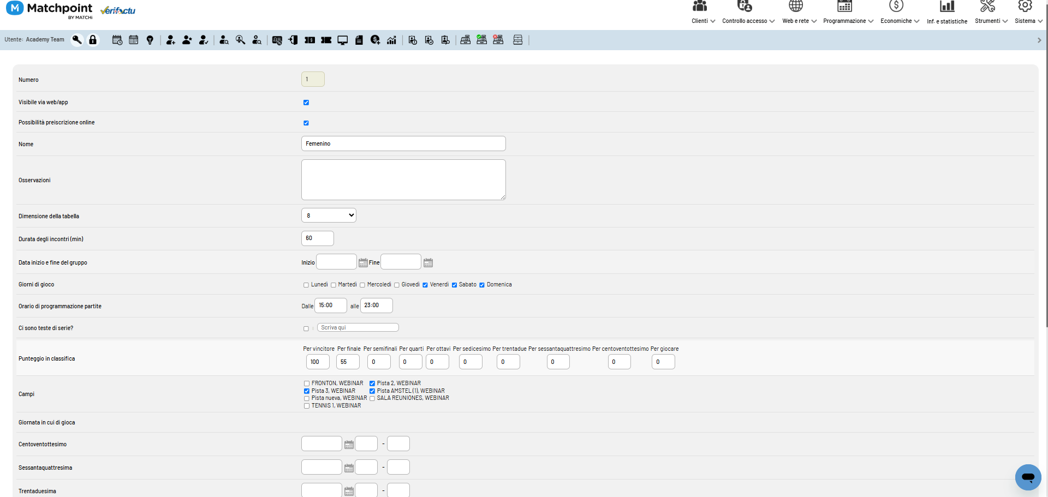
Task: Click the Numero field showing 1
Action: [313, 79]
